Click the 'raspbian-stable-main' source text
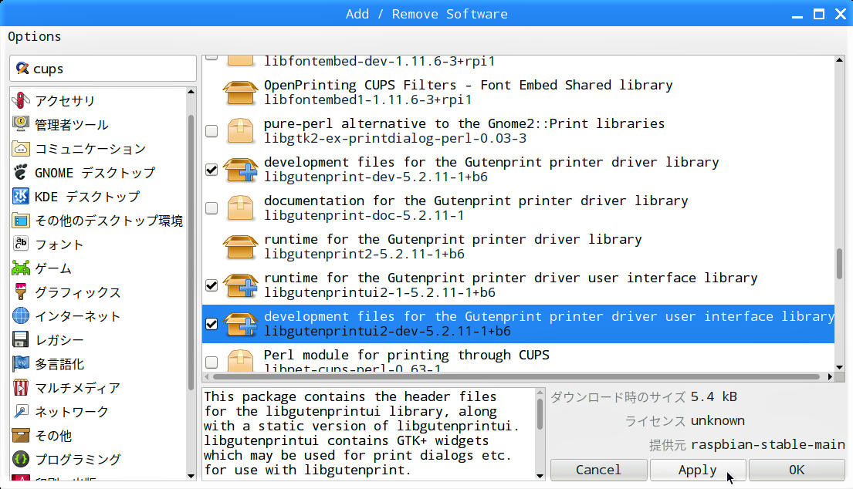The height and width of the screenshot is (489, 853). click(x=767, y=445)
